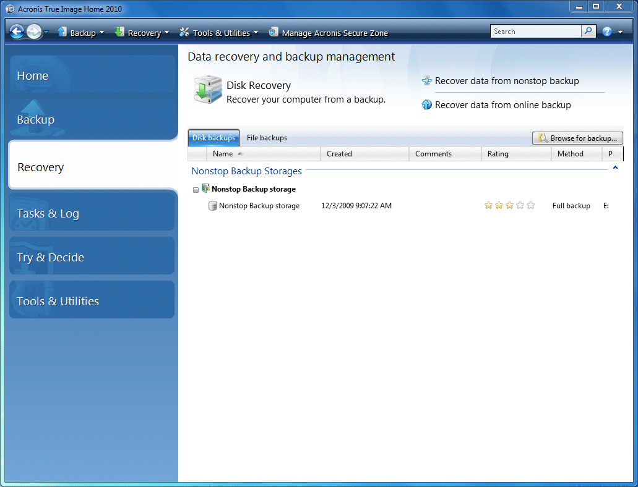Sort by Comments column header

click(445, 154)
